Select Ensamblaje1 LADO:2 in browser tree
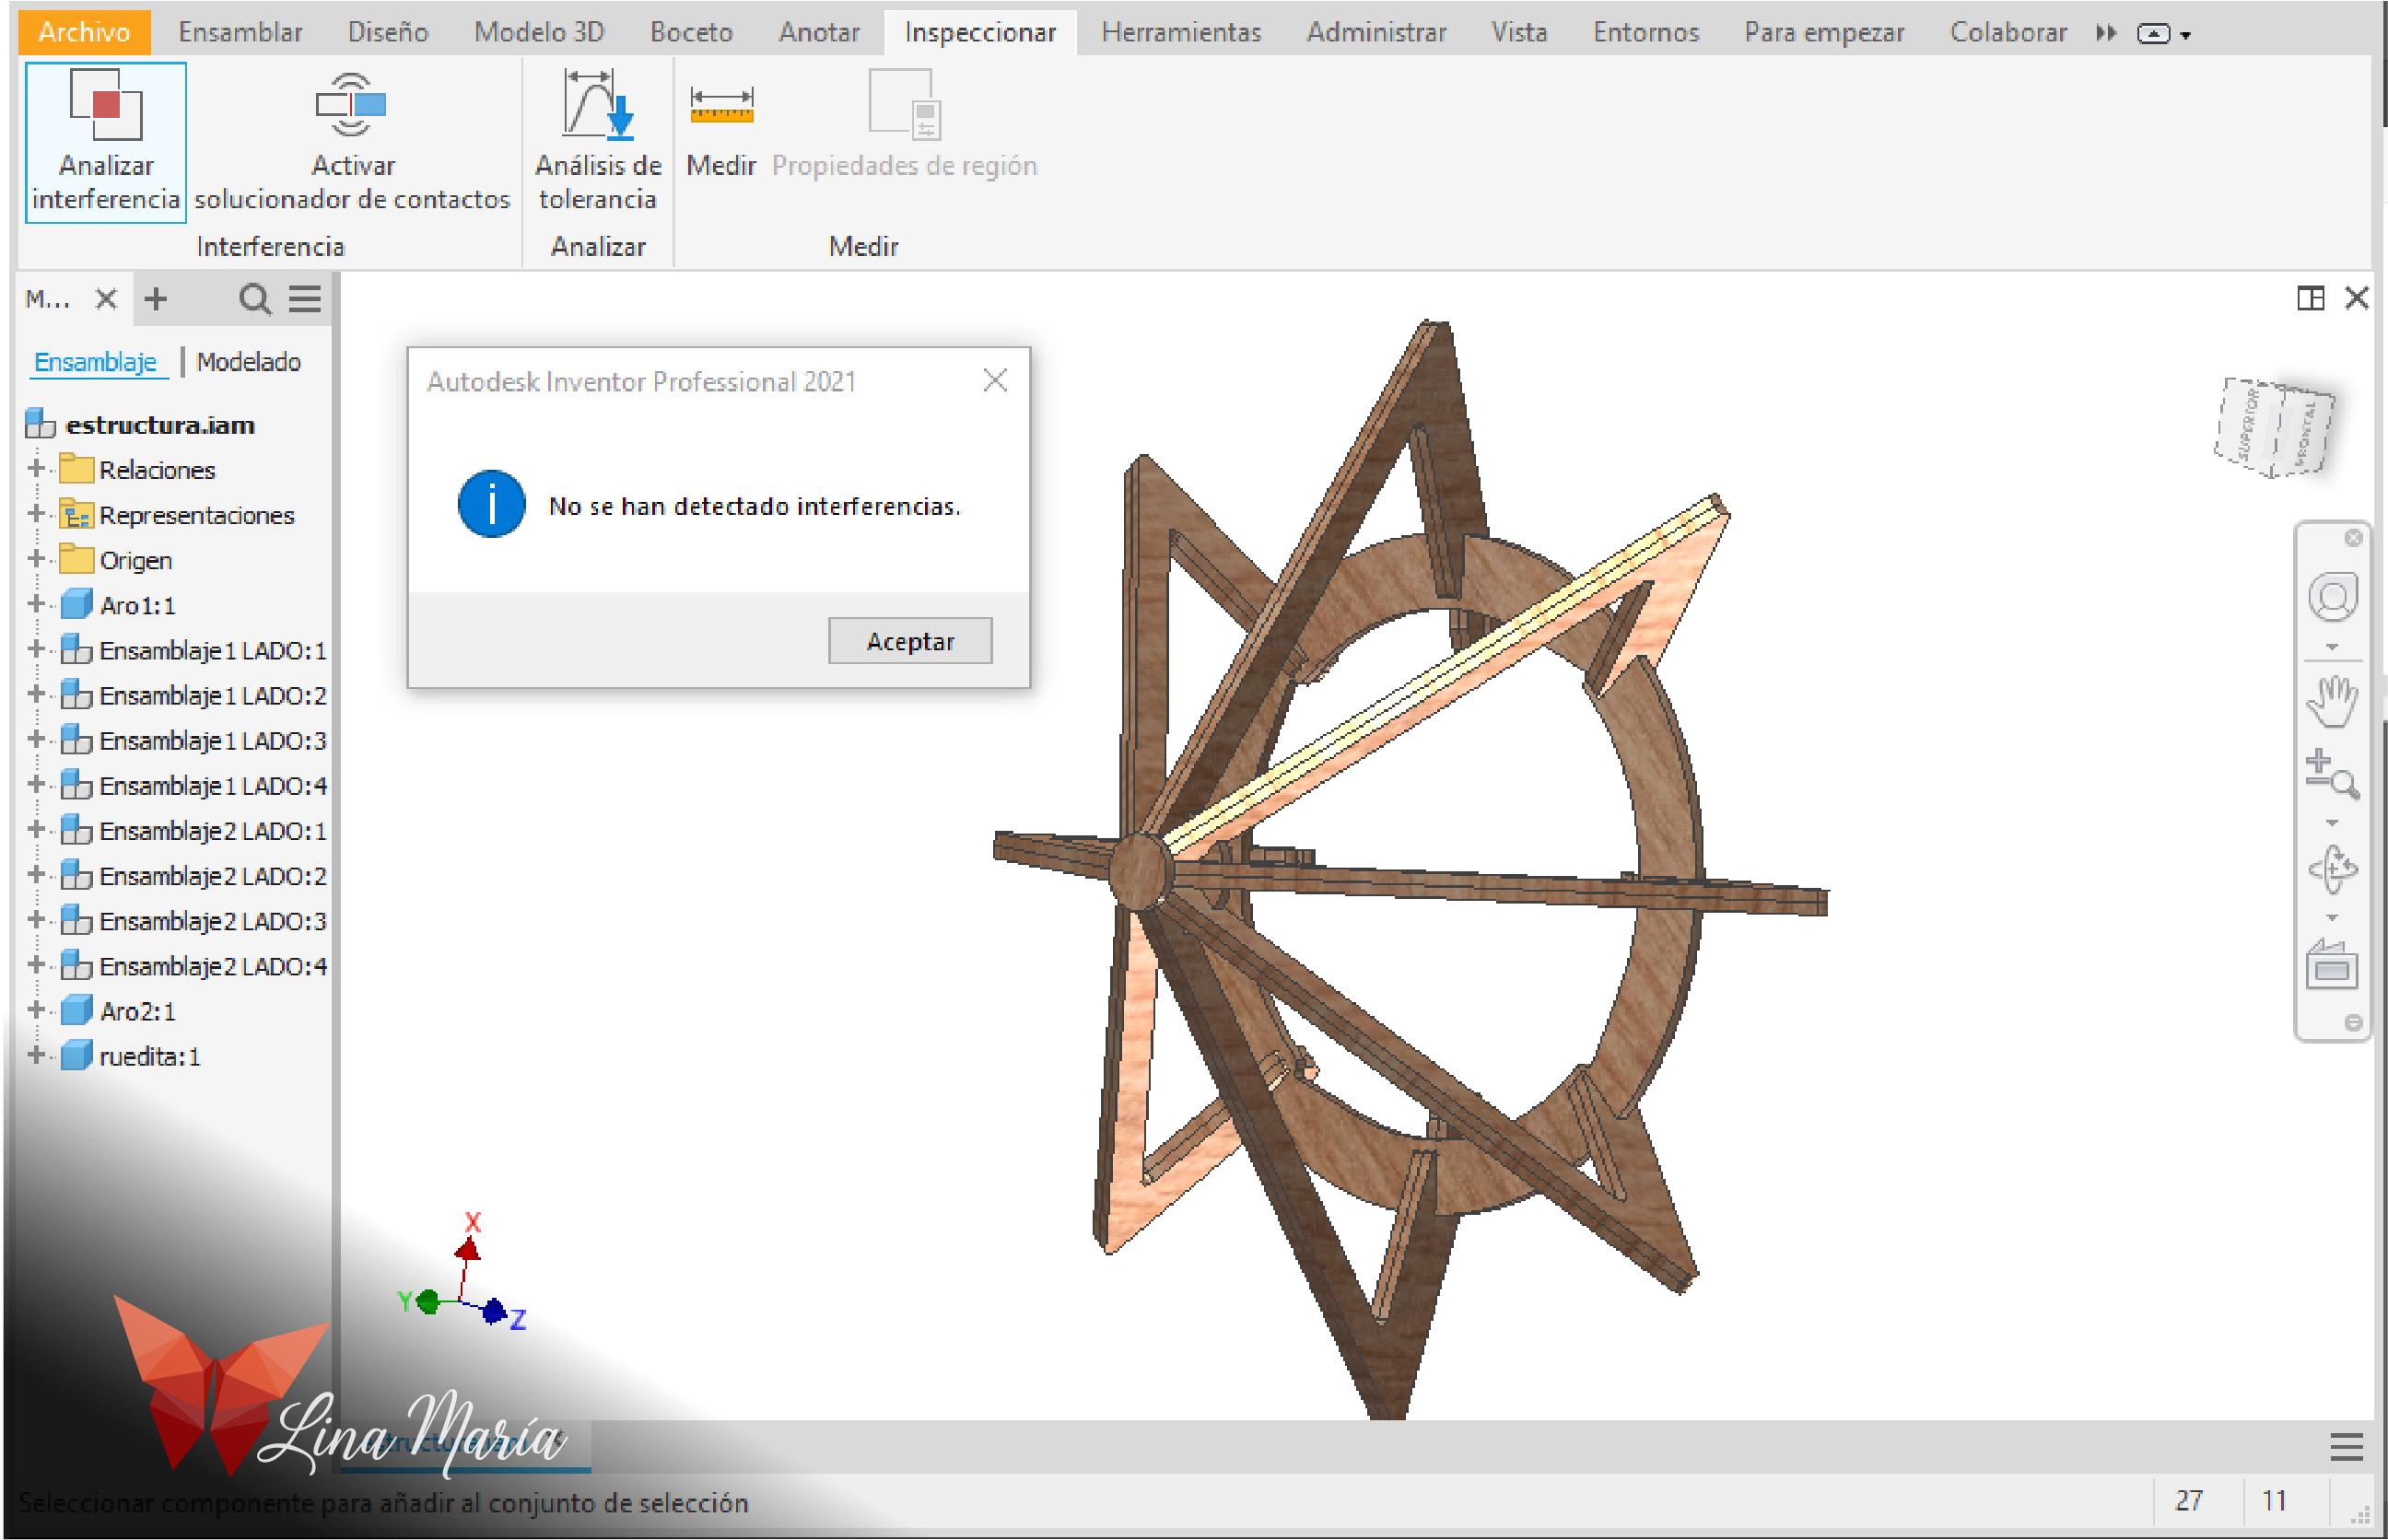Viewport: 2388px width, 1540px height. tap(213, 695)
